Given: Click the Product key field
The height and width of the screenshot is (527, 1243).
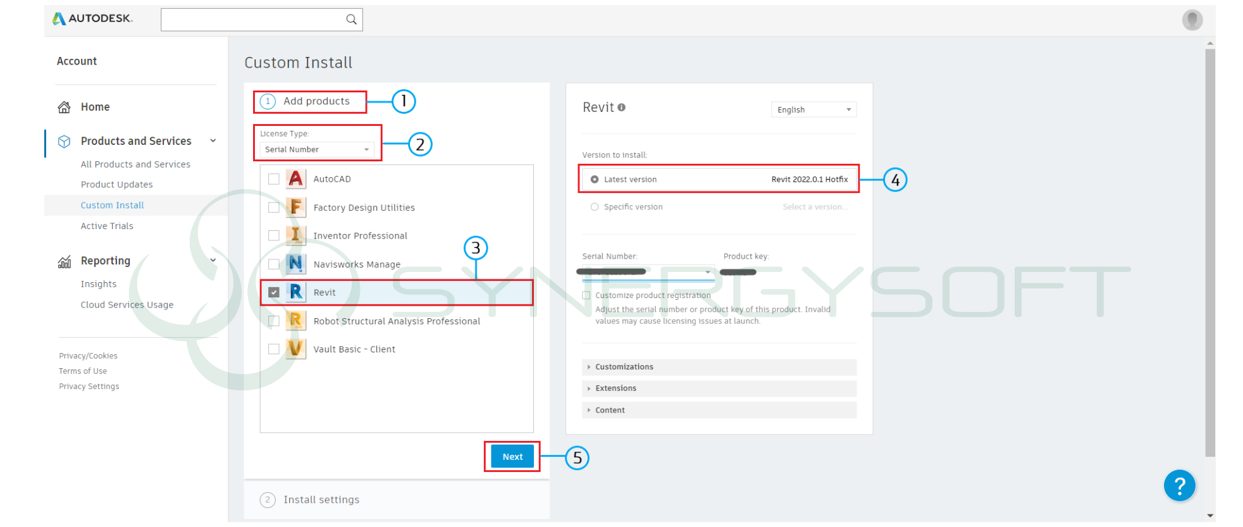Looking at the screenshot, I should 738,272.
